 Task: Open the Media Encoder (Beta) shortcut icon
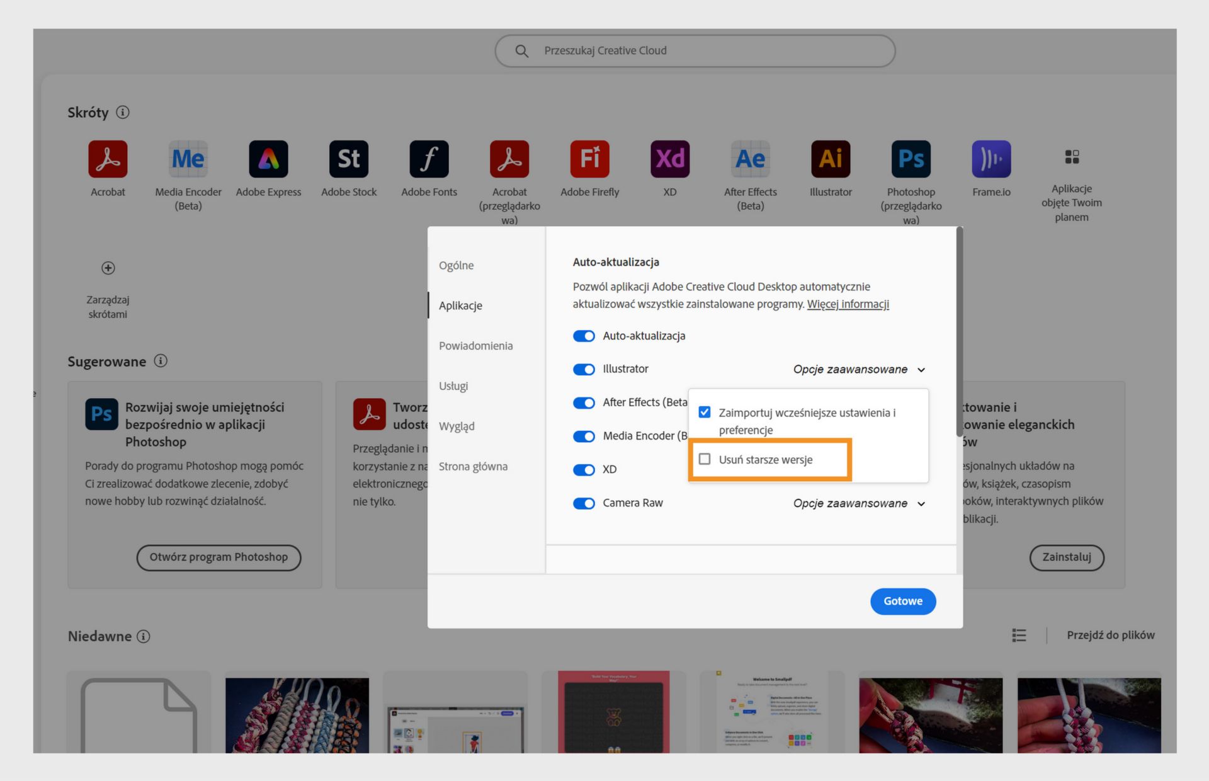[188, 159]
